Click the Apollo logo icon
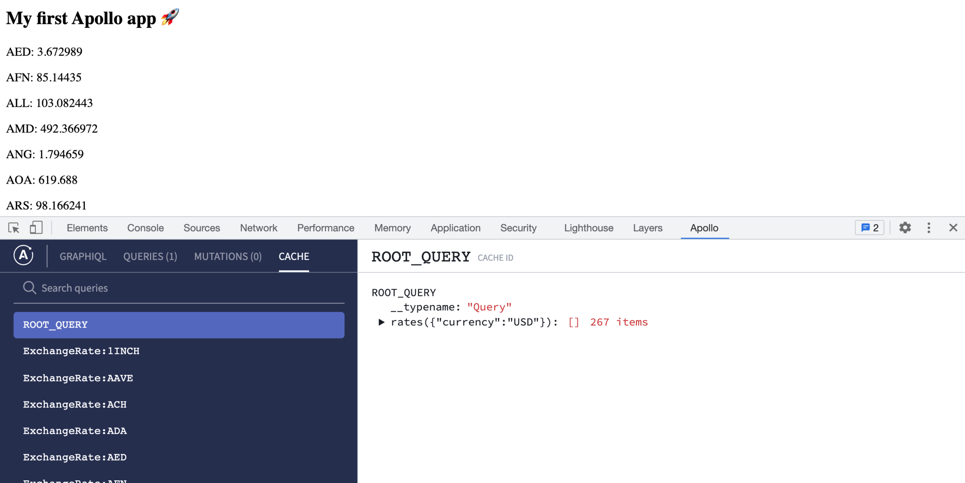 click(24, 255)
